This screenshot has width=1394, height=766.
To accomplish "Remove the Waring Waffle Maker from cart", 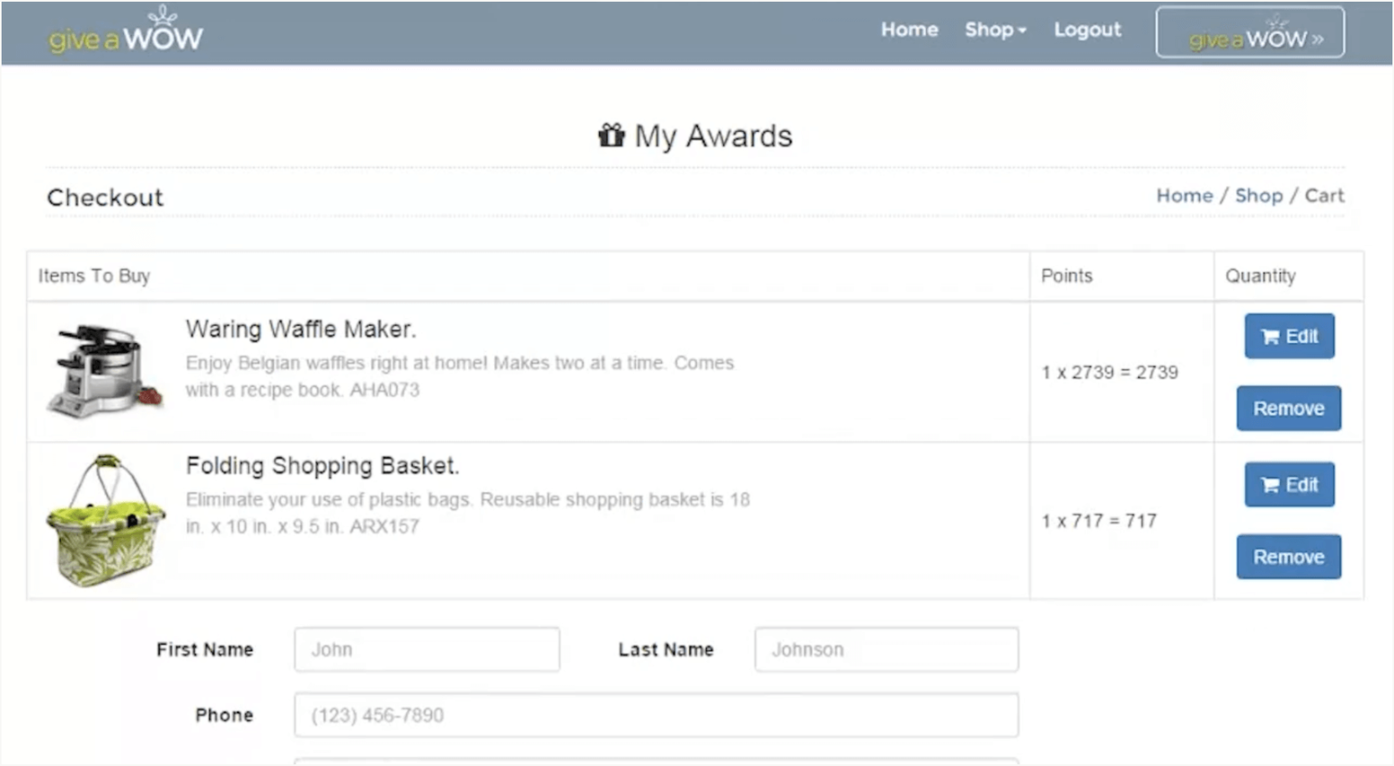I will (1289, 409).
